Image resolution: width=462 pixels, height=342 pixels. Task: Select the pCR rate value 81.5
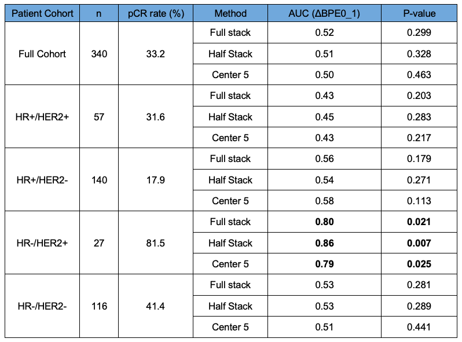click(x=156, y=243)
